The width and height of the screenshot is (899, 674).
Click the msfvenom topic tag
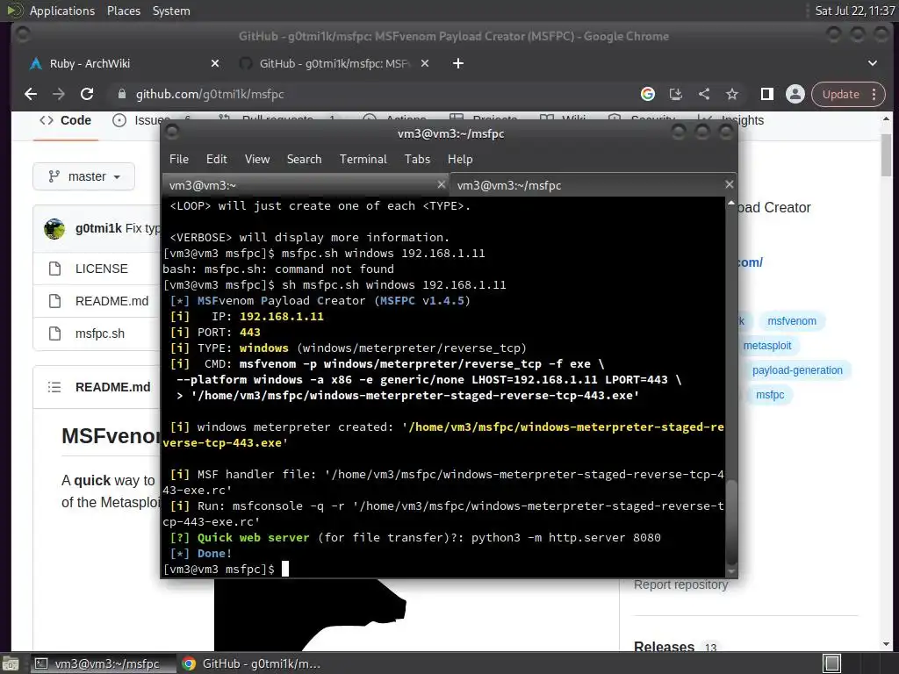click(x=792, y=321)
